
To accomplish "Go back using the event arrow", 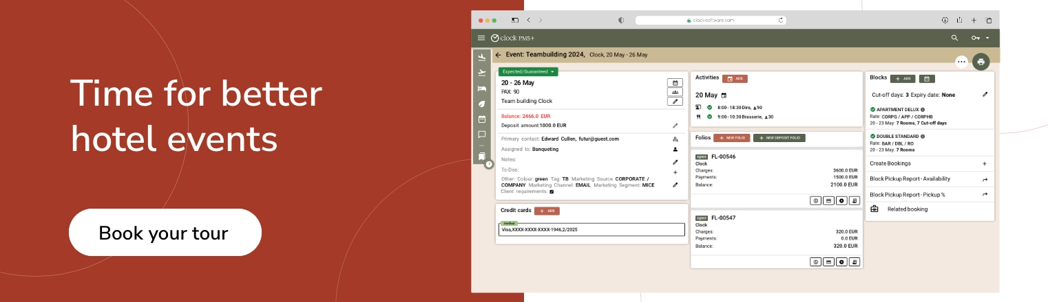I will coord(498,54).
